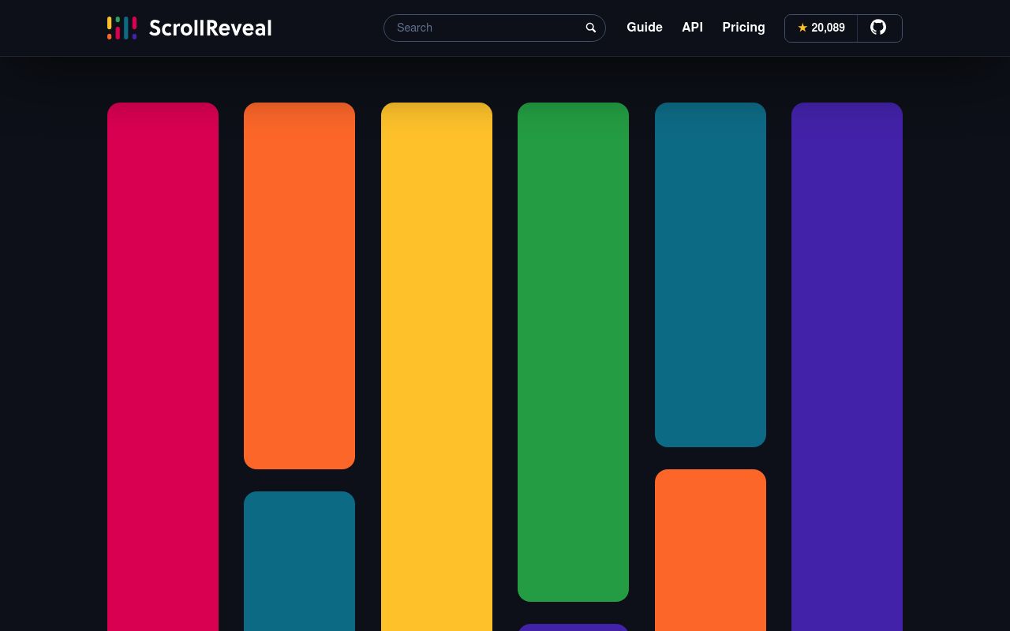This screenshot has height=631, width=1010.
Task: Select the teal panel above the orange one
Action: tap(710, 274)
